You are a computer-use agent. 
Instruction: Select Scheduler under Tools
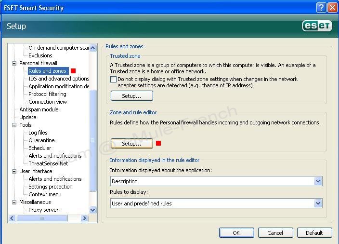click(40, 148)
